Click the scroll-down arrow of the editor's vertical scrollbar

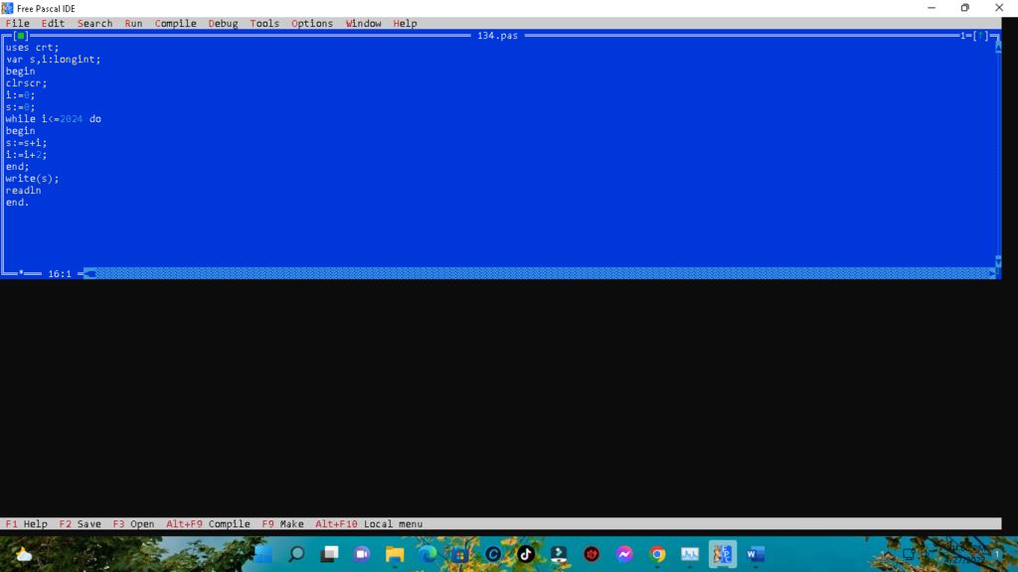coord(998,262)
